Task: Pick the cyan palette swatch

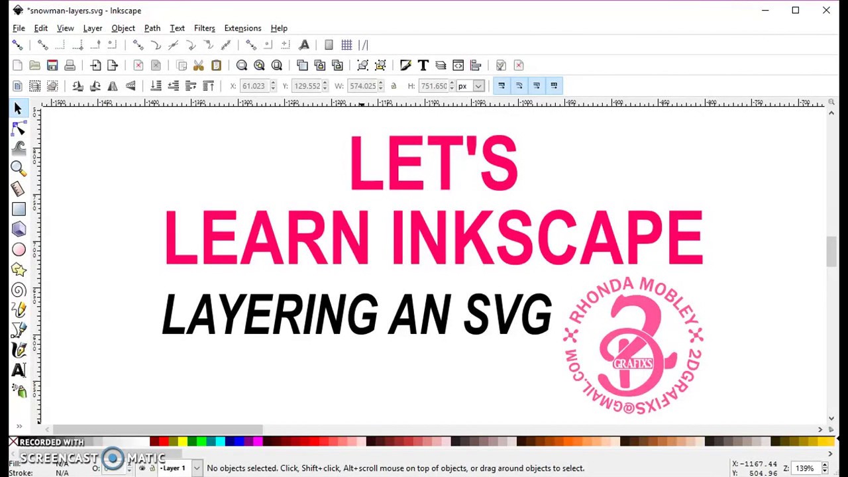Action: (x=220, y=441)
